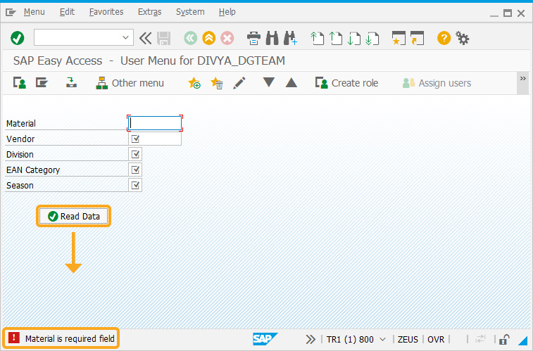
Task: Click the Other menu button
Action: pos(130,83)
